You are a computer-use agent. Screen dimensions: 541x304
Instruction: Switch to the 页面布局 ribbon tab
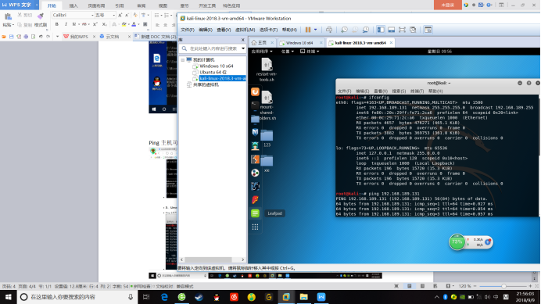[96, 6]
